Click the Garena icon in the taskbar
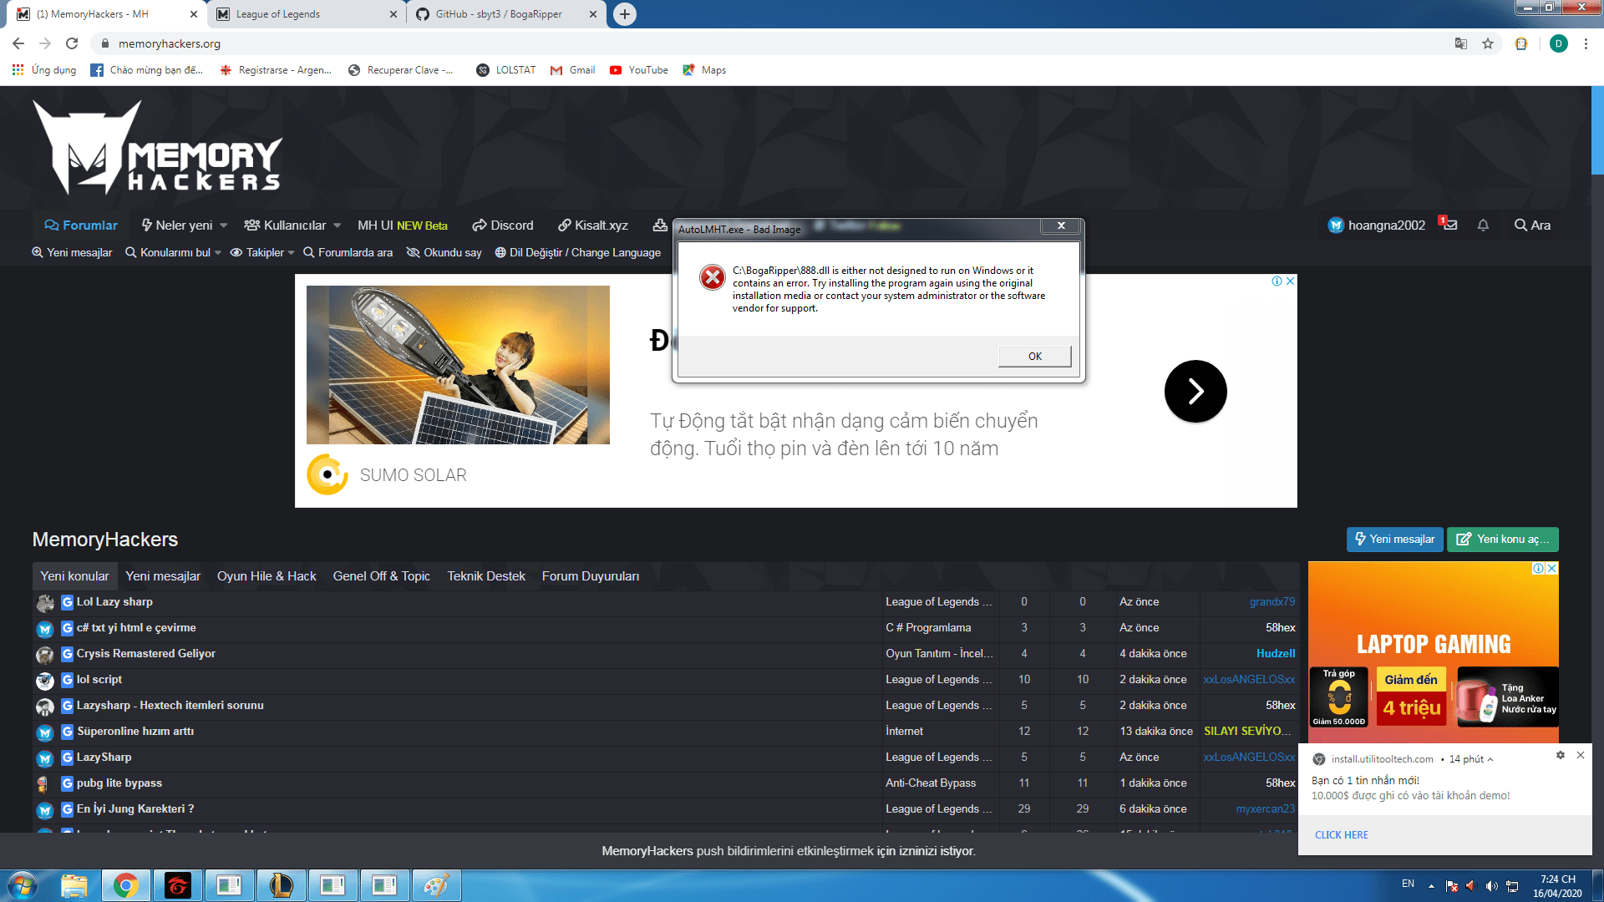Viewport: 1604px width, 902px height. point(178,885)
